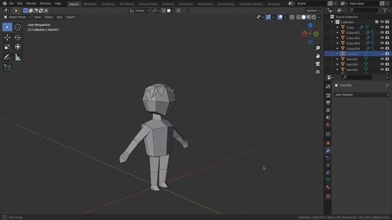The image size is (392, 220).
Task: Activate the Add Cube tool
Action: pyautogui.click(x=7, y=68)
